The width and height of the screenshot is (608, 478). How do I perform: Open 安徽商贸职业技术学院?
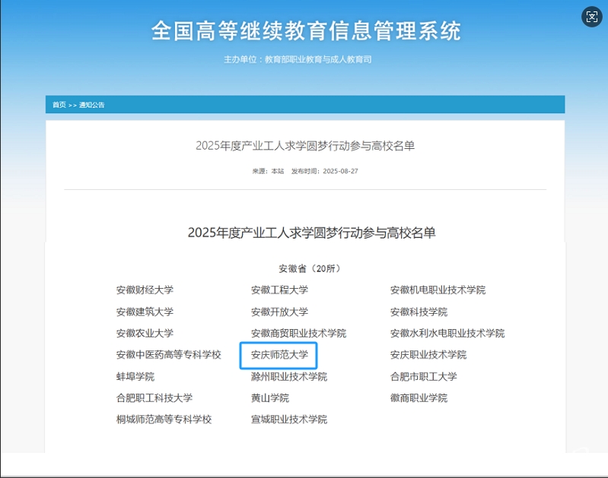pos(298,333)
